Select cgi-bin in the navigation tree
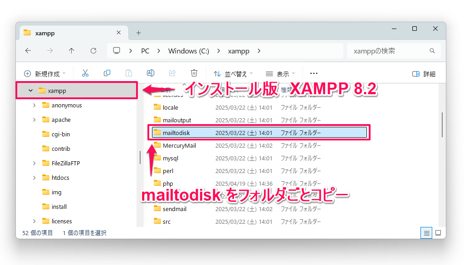464x265 pixels. 61,135
